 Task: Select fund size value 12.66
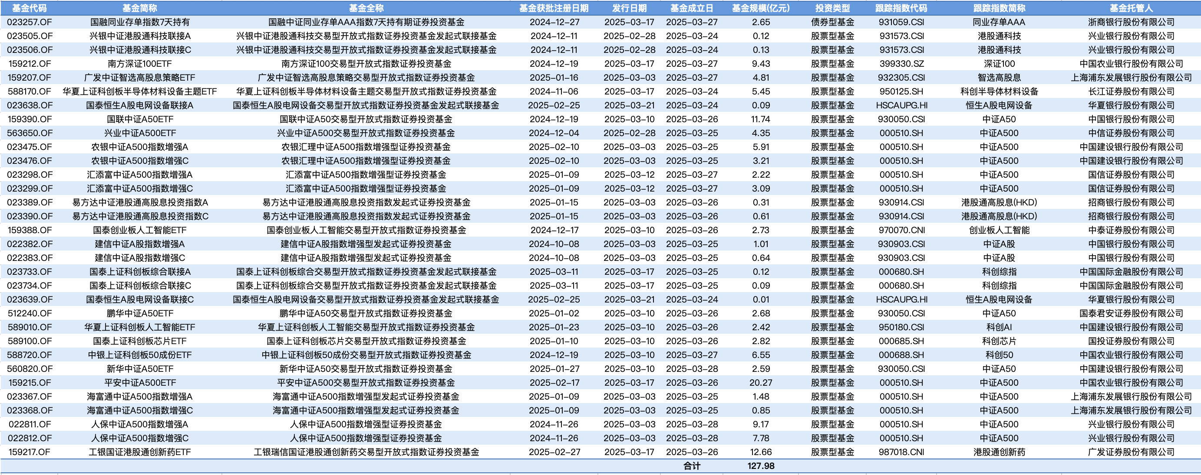(760, 452)
